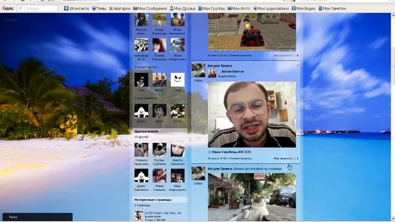Open Антон Пентак's small avatar
This screenshot has width=395, height=222.
tap(212, 73)
